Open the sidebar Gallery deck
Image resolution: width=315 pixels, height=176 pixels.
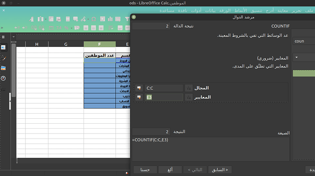[x=3, y=68]
